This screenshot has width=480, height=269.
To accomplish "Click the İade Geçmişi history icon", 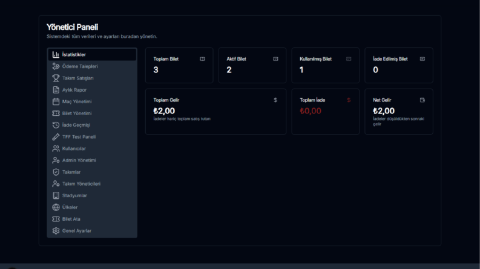I will coord(56,125).
